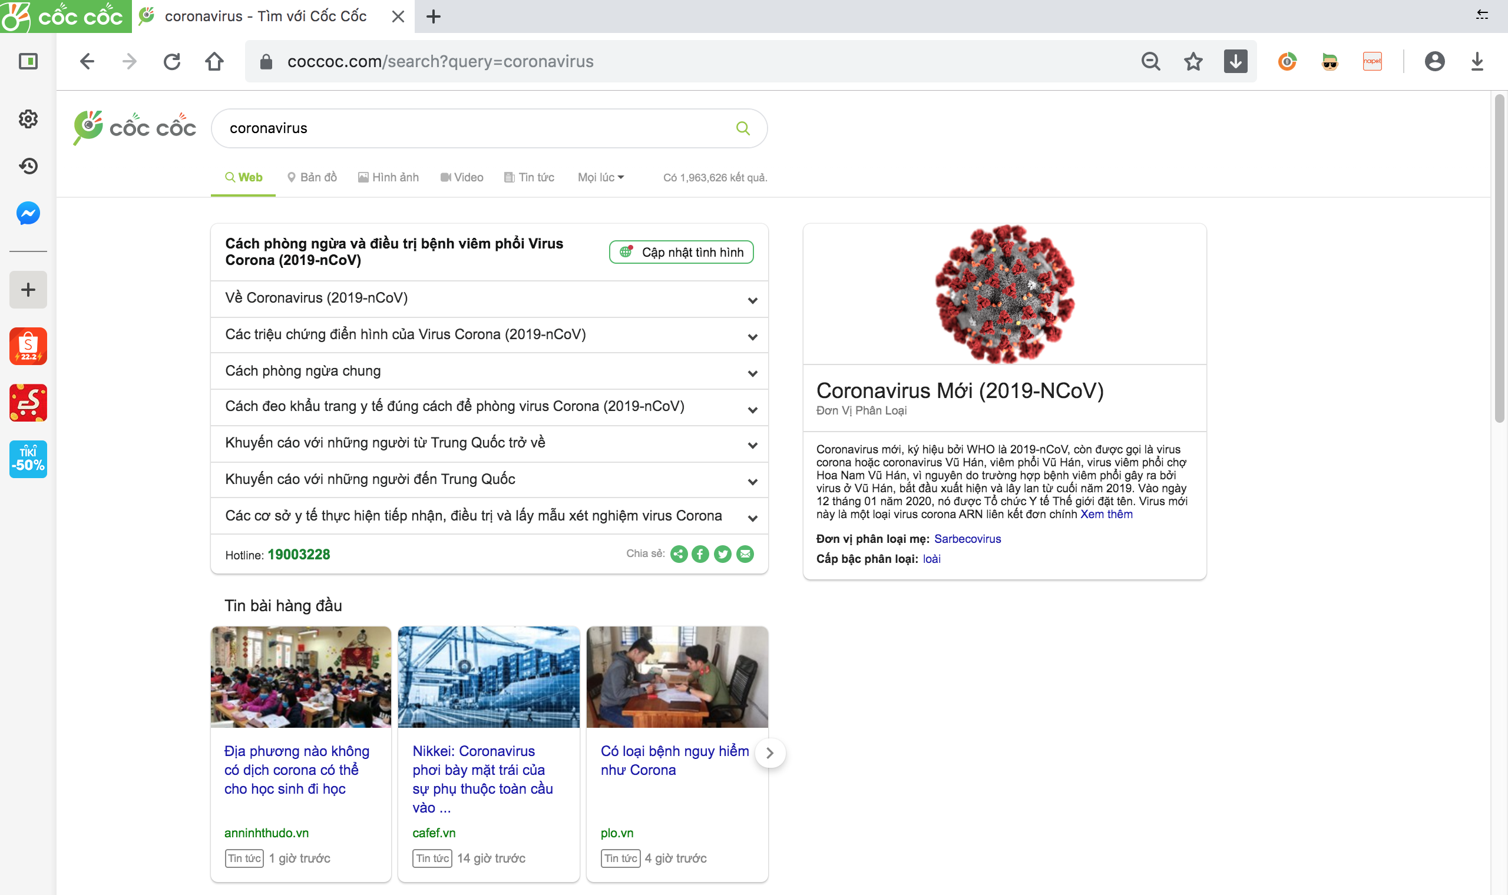The width and height of the screenshot is (1508, 895).
Task: Open the Nikkei Coronavirus article thumbnail
Action: [x=488, y=677]
